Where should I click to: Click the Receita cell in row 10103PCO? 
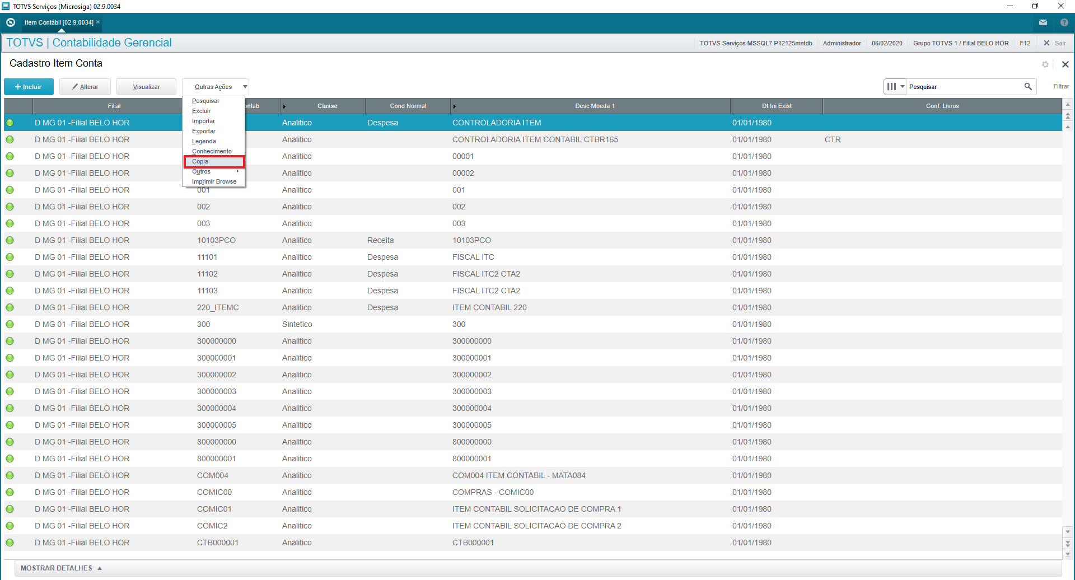(381, 240)
